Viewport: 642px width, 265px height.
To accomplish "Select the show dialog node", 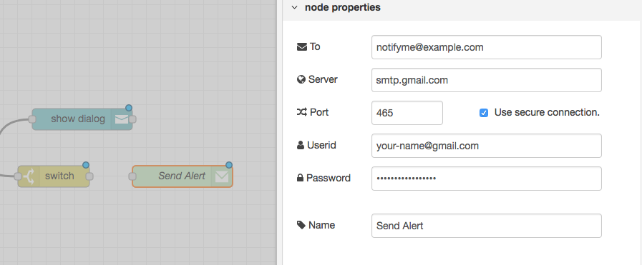I will (x=82, y=119).
